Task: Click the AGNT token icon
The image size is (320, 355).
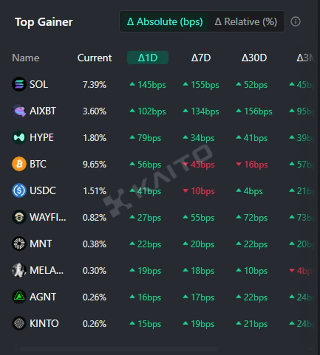Action: [19, 297]
